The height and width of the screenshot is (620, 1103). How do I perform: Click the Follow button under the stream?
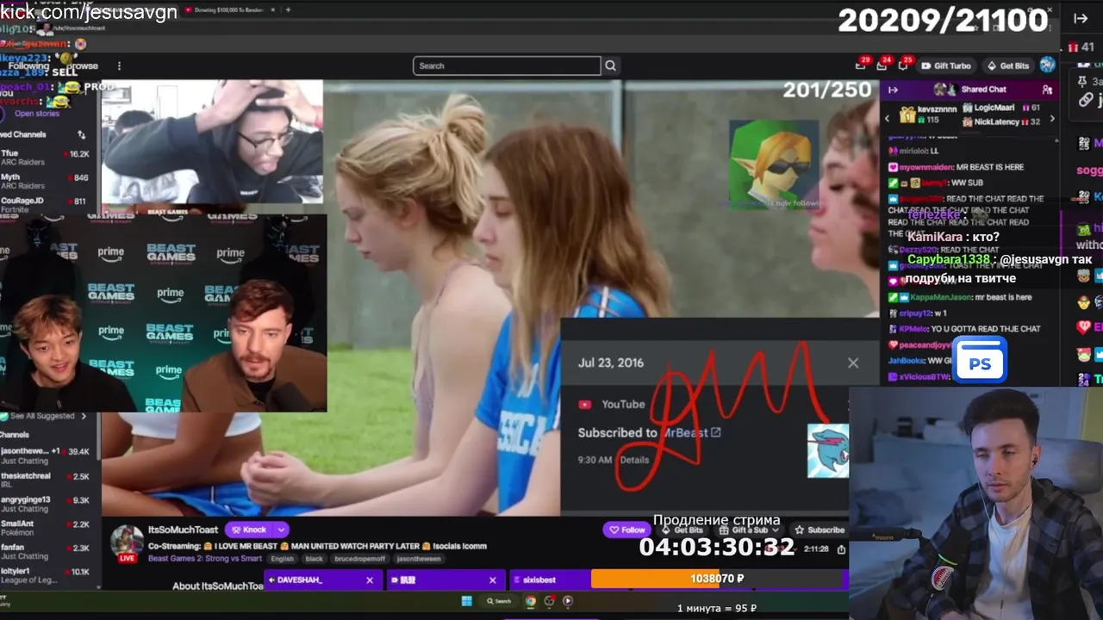(626, 530)
